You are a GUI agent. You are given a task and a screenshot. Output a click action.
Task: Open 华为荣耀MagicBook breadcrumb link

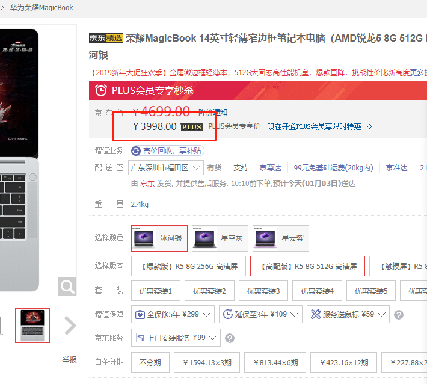41,8
